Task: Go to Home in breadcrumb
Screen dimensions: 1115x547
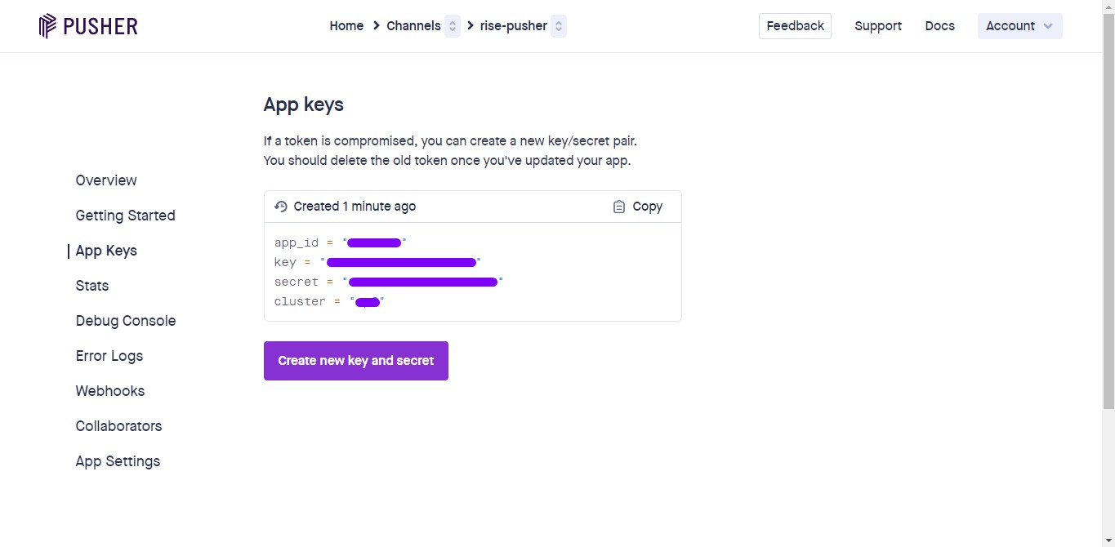Action: click(346, 26)
